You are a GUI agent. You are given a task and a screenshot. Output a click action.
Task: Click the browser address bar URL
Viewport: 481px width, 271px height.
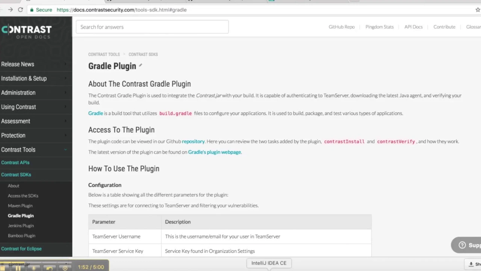[121, 10]
